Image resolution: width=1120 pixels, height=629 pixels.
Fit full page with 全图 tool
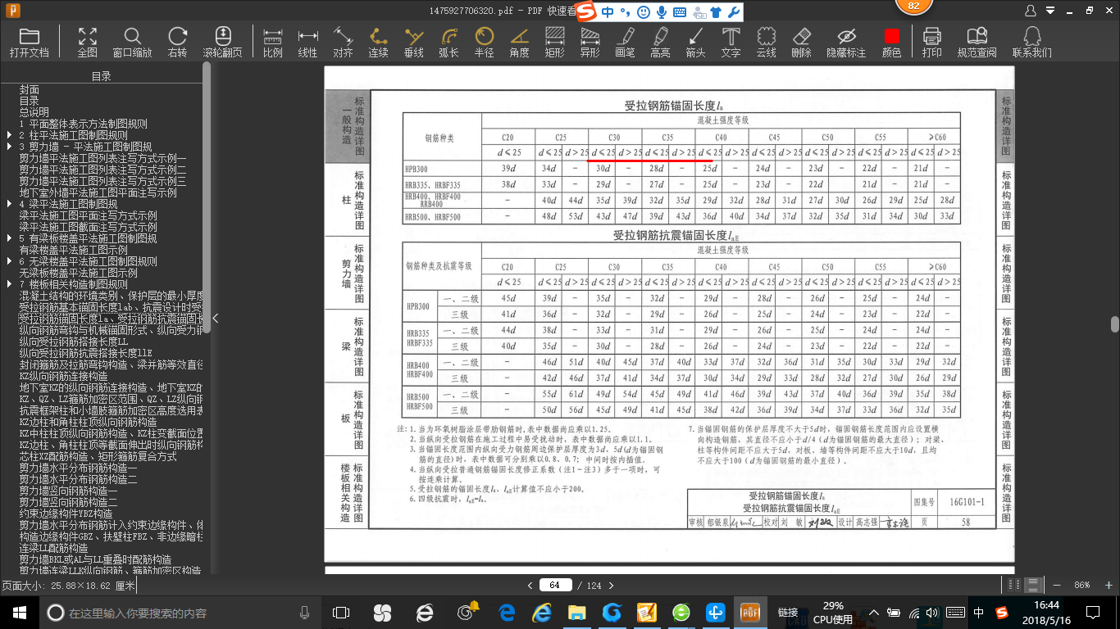coord(88,42)
